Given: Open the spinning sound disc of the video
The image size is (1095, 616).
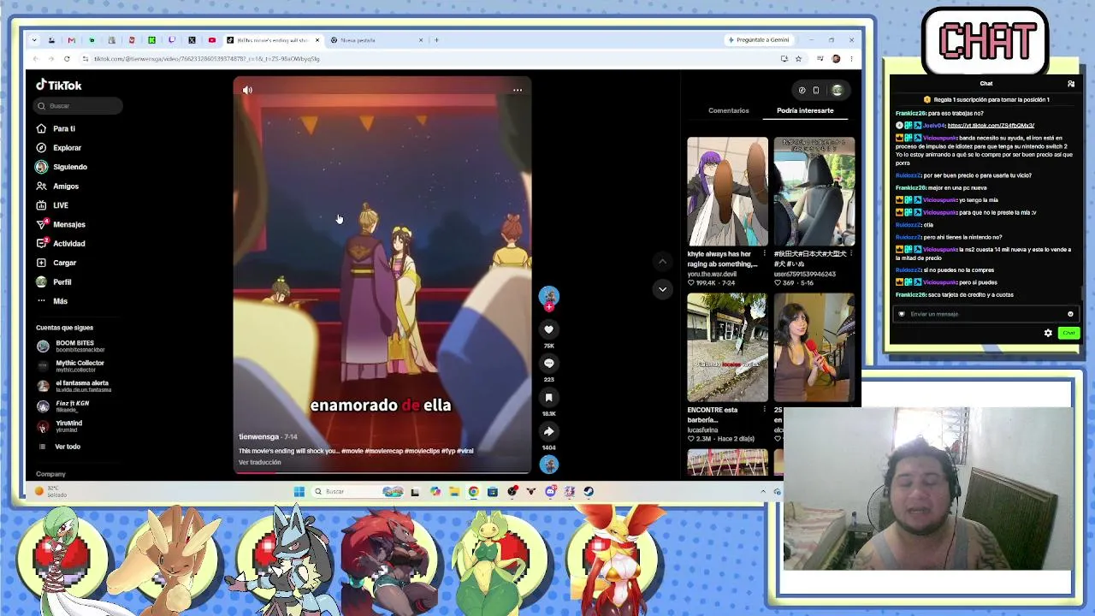Looking at the screenshot, I should [549, 464].
